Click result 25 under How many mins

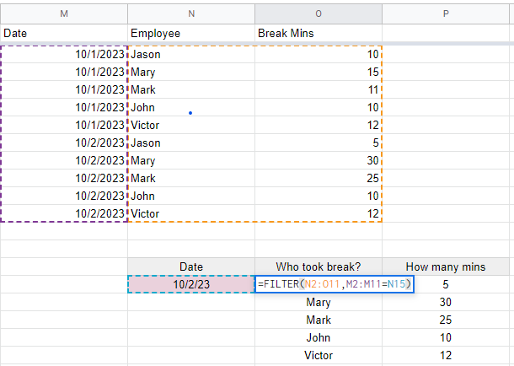coord(446,320)
